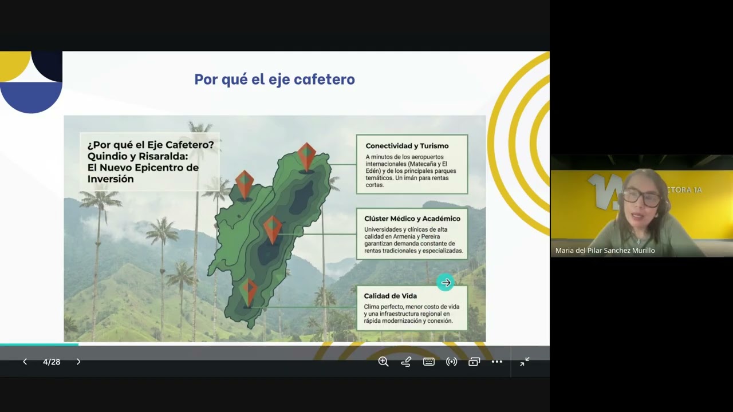Viewport: 733px width, 412px height.
Task: Click the presenter name label
Action: (x=605, y=251)
